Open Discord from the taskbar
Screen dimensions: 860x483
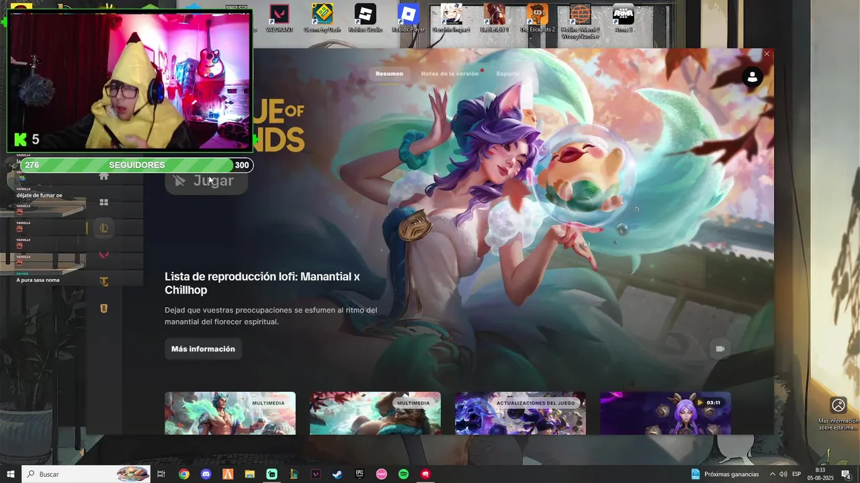click(206, 474)
